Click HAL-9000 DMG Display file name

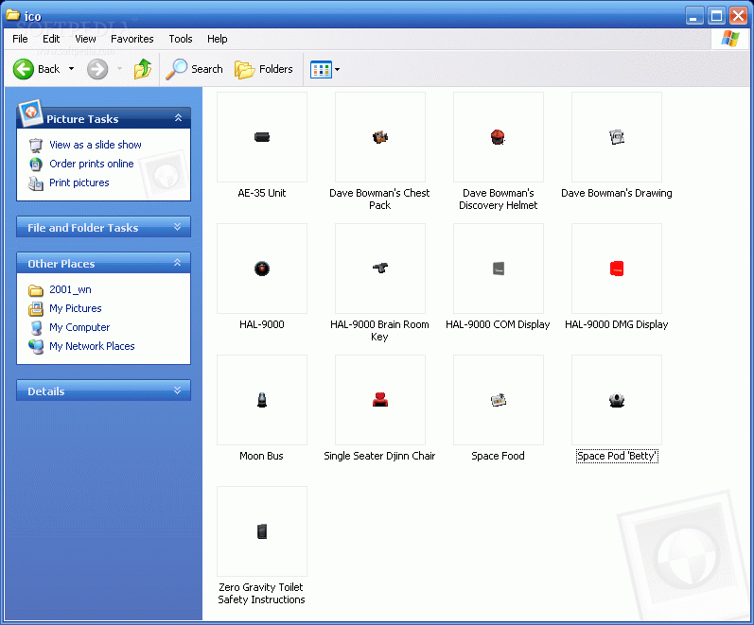pos(617,324)
